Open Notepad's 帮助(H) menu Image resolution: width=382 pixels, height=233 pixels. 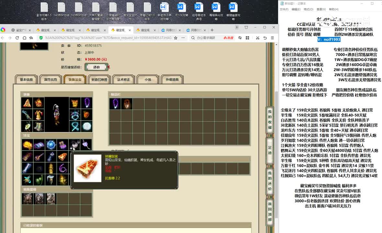point(334,9)
